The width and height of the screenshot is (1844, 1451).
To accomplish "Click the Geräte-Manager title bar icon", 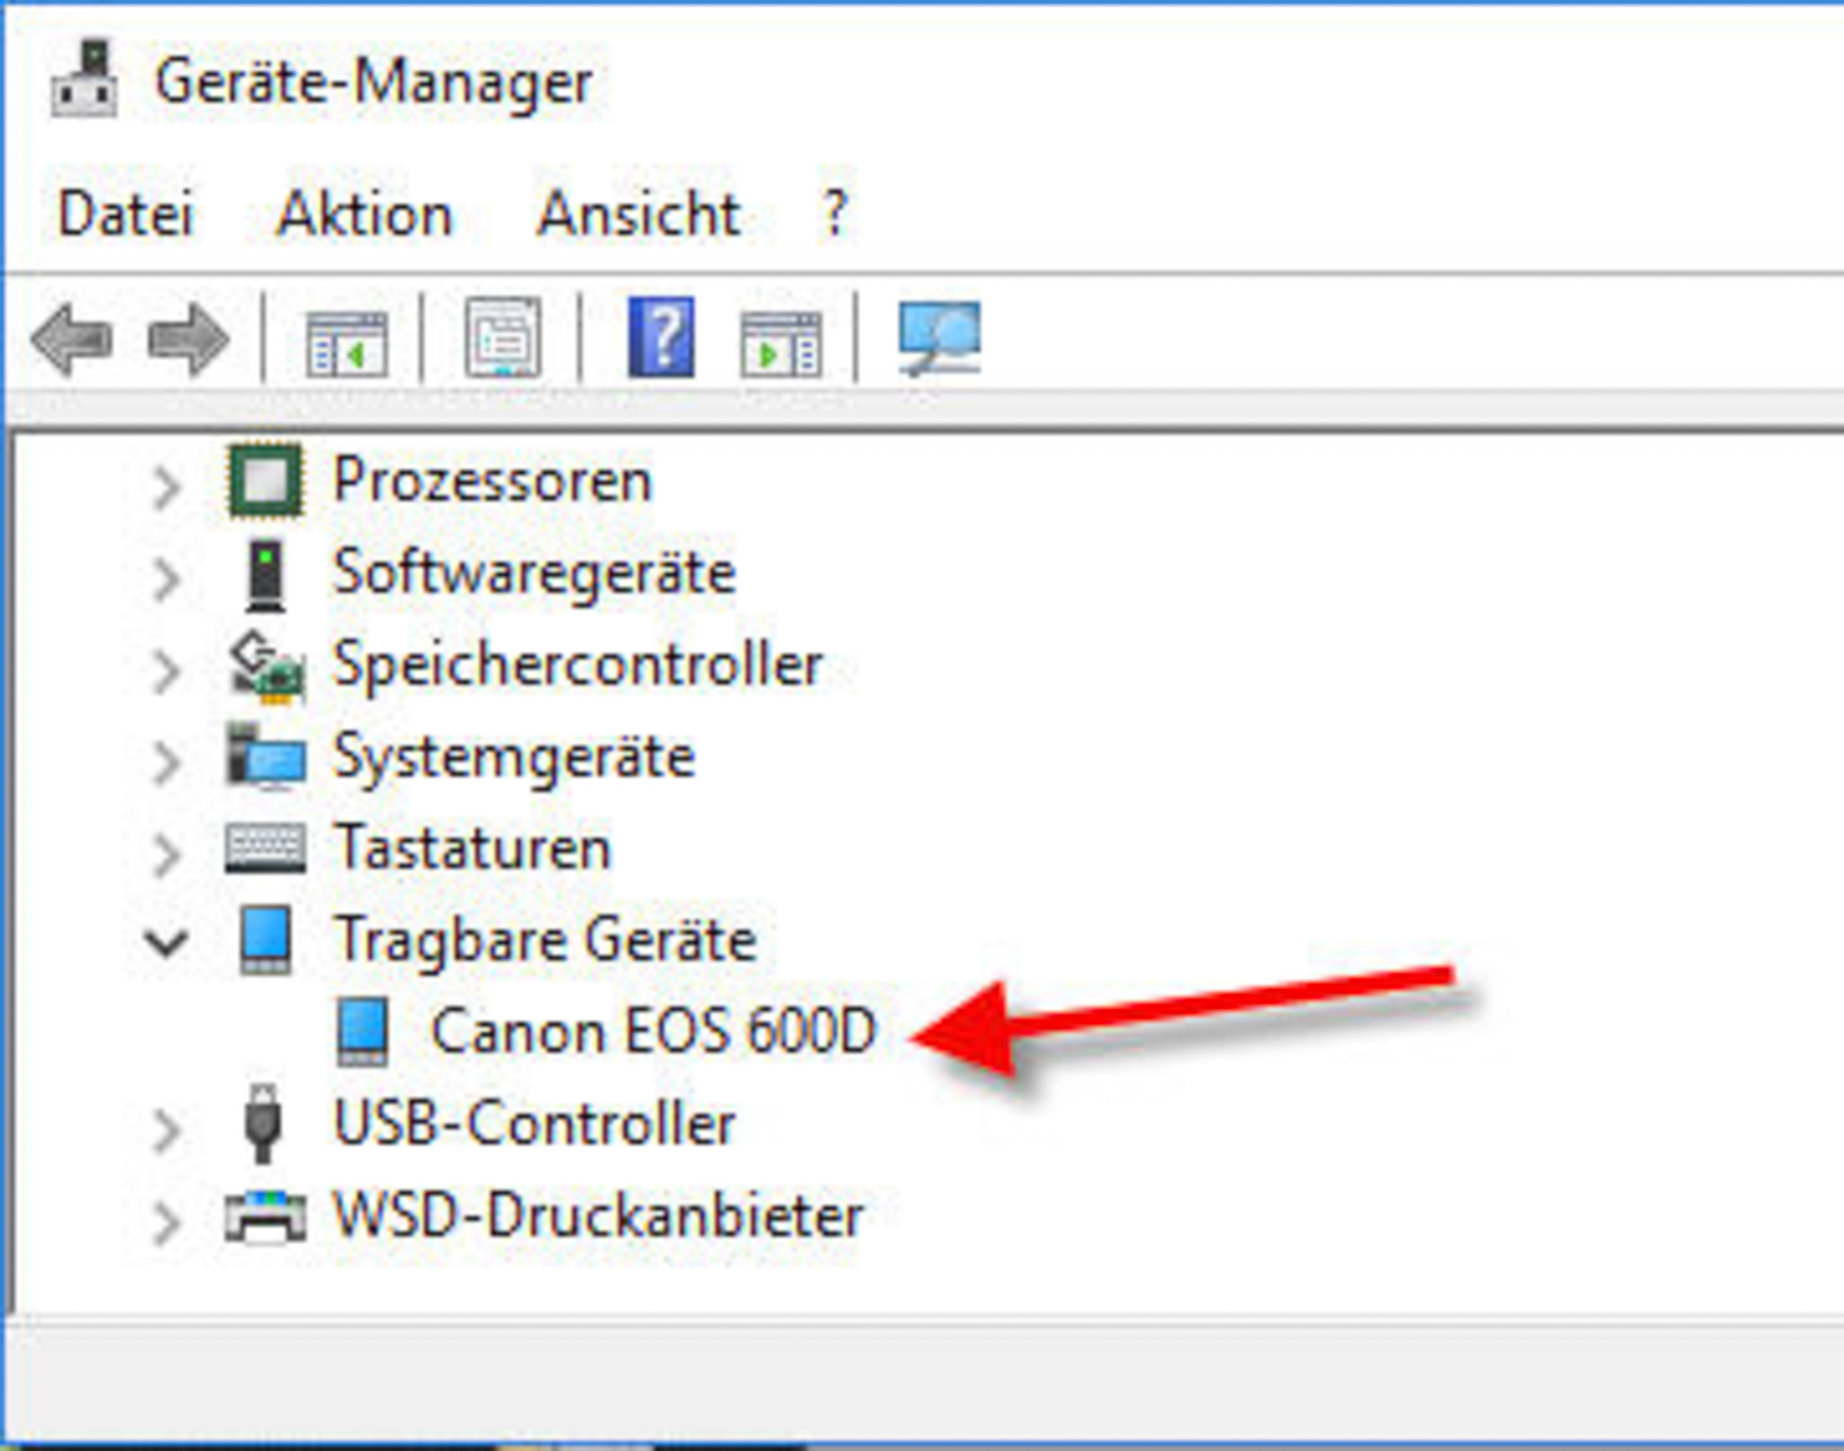I will point(84,79).
